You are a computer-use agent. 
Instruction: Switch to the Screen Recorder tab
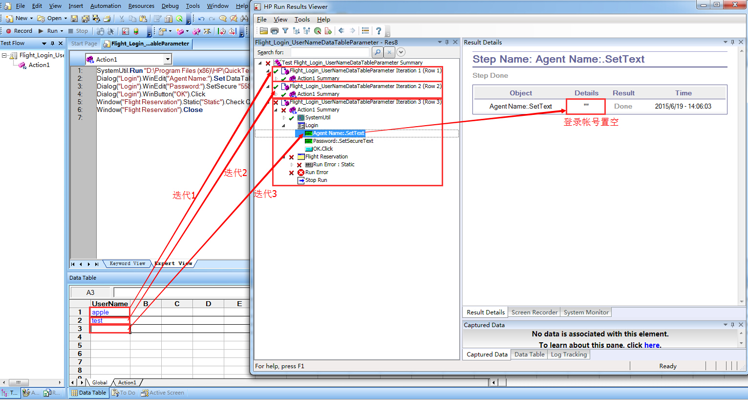coord(534,312)
